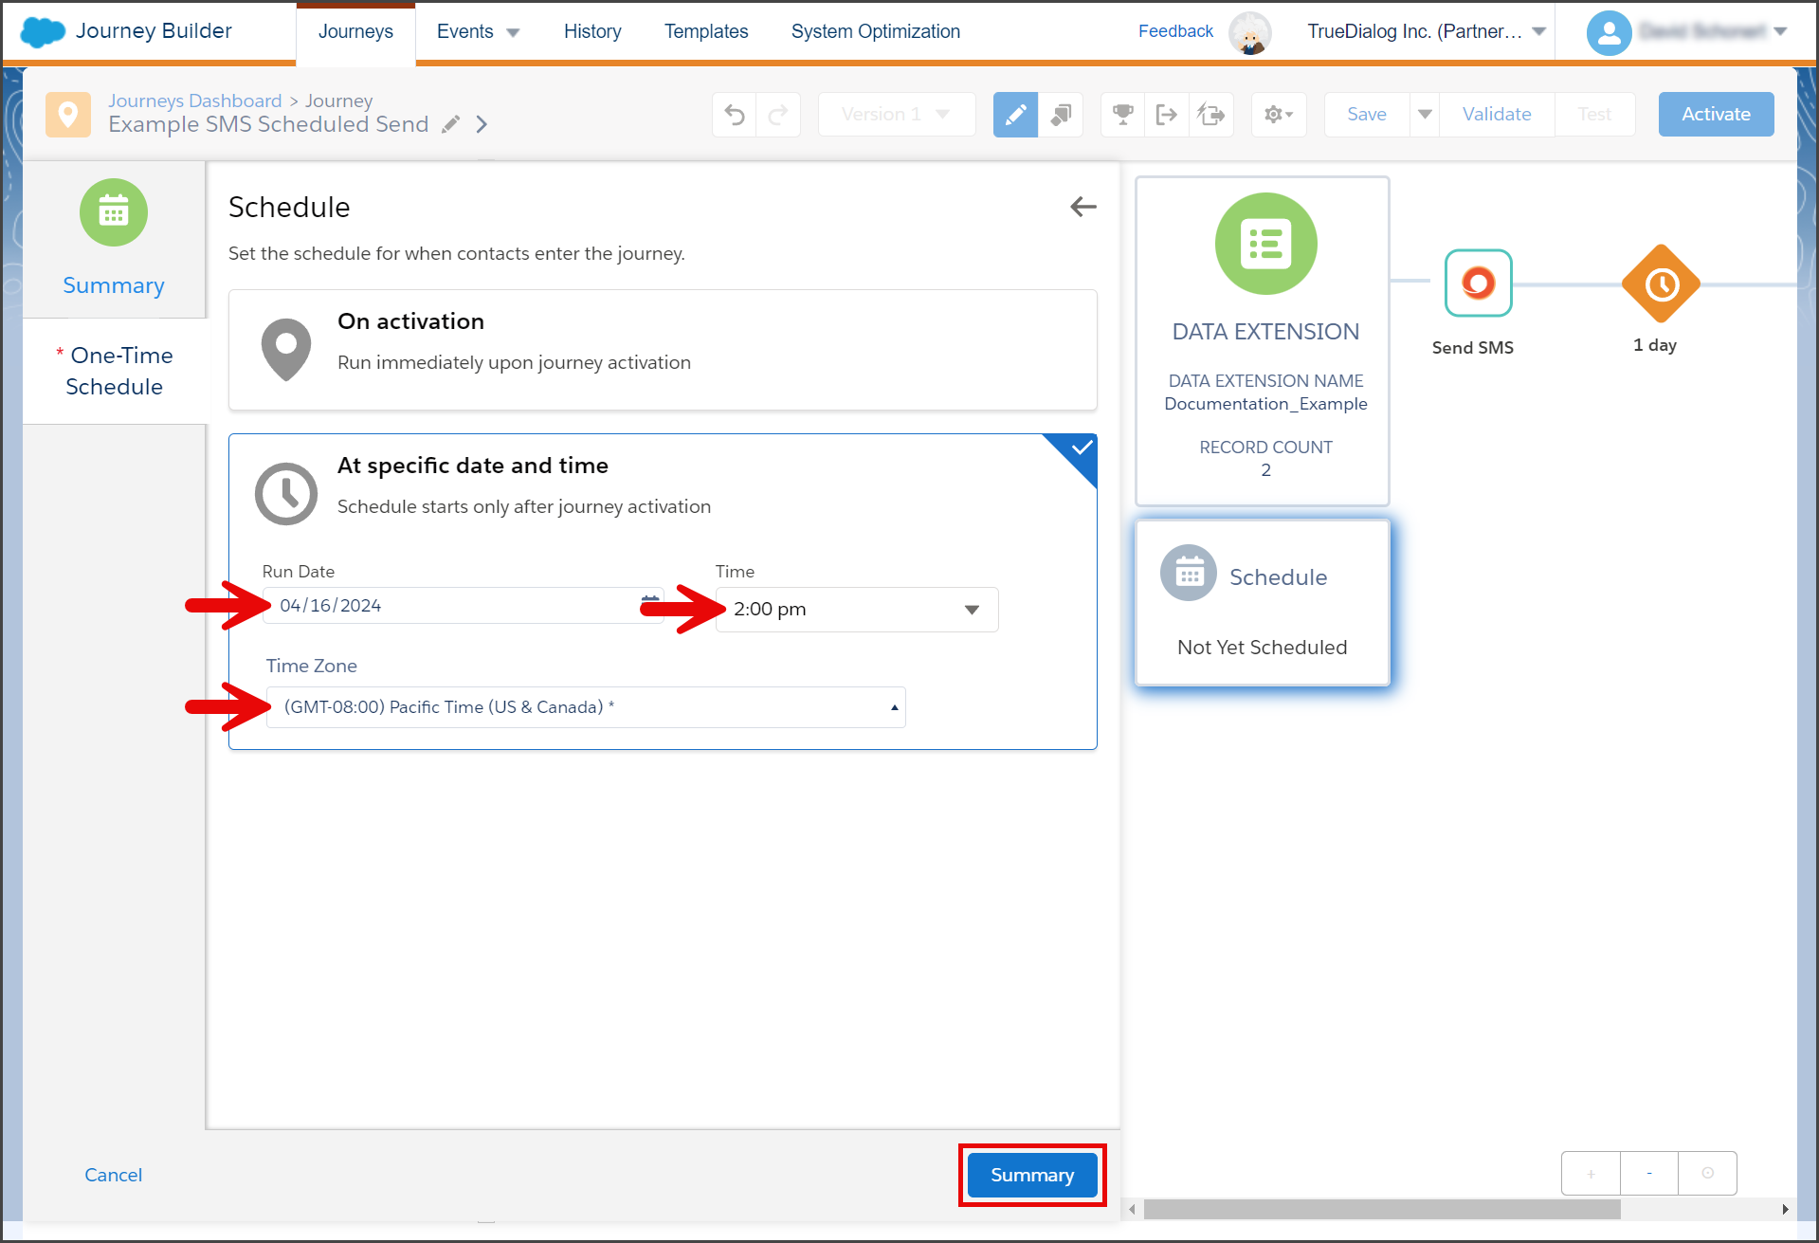The width and height of the screenshot is (1819, 1243).
Task: Click the Test button
Action: pos(1594,115)
